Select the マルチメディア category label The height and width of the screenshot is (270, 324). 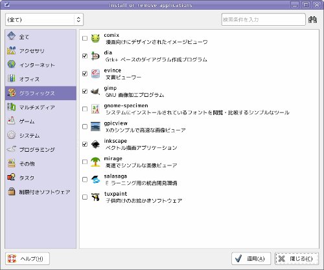(37, 107)
